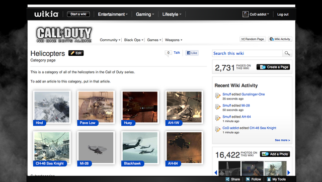Click the Create a Page button
This screenshot has height=182, width=322.
coord(273,67)
